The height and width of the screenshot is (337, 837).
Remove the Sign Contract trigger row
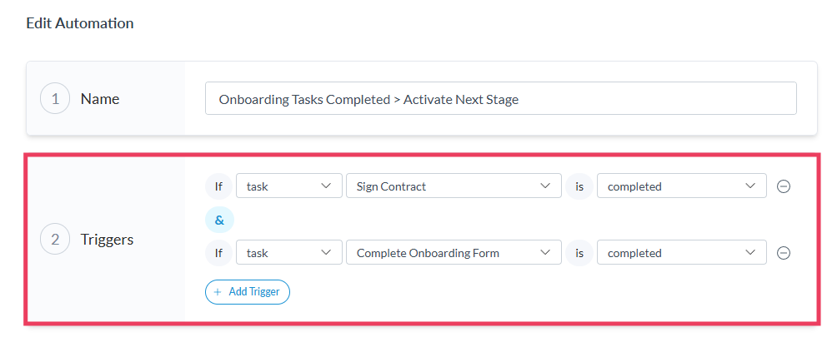tap(784, 186)
